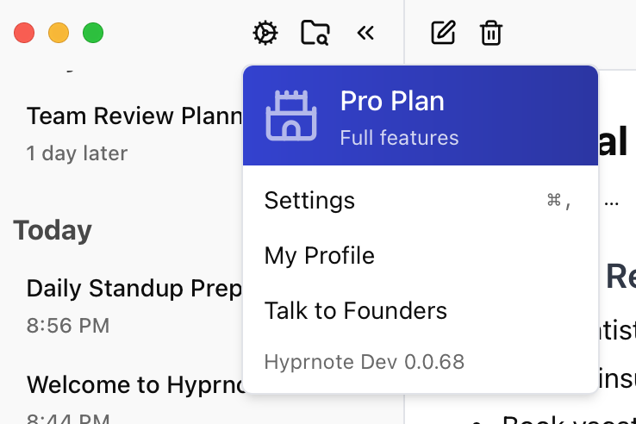Click Hyprnote Dev 0.0.68 version text
Image resolution: width=636 pixels, height=424 pixels.
tap(364, 362)
